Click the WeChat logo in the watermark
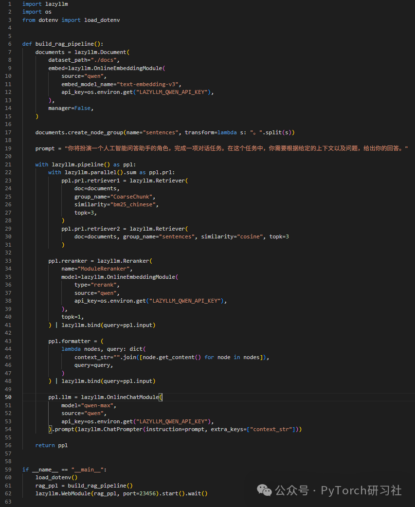Viewport: 415px width, 507px height. pos(264,490)
